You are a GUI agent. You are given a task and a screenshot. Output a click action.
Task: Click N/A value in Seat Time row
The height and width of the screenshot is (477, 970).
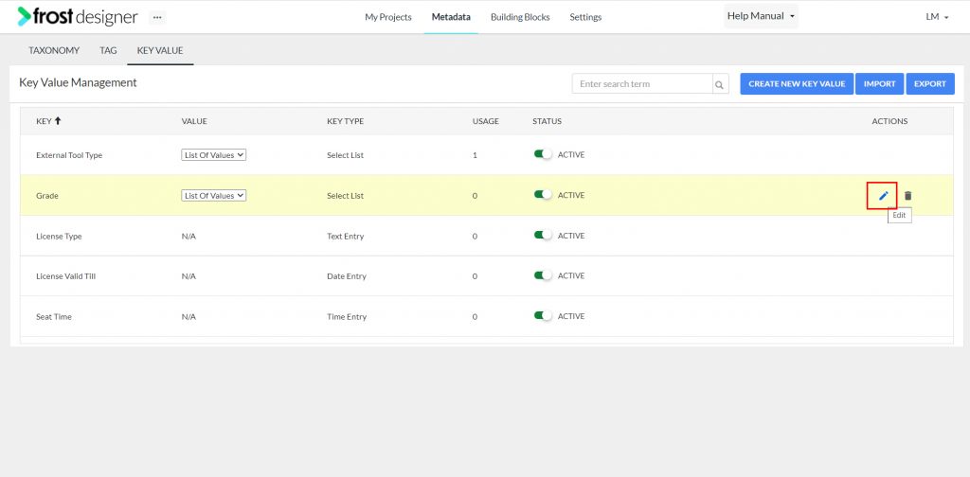(x=189, y=316)
